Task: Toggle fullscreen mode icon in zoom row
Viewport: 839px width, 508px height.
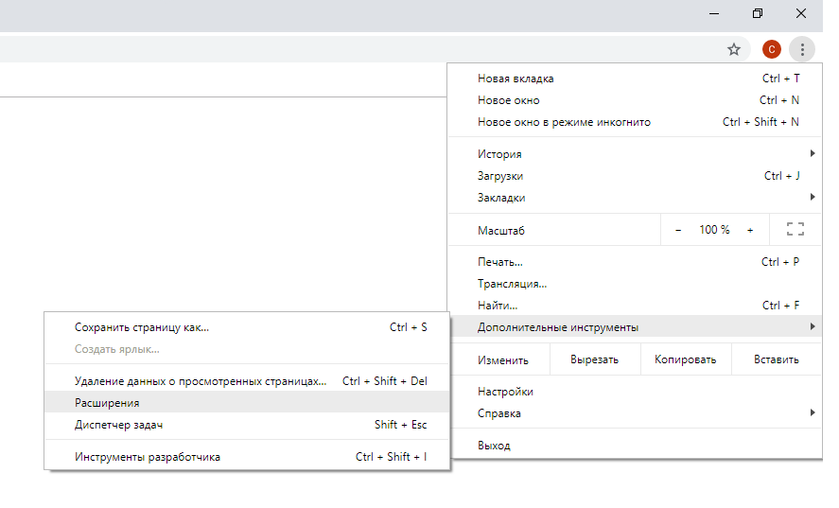Action: click(795, 230)
